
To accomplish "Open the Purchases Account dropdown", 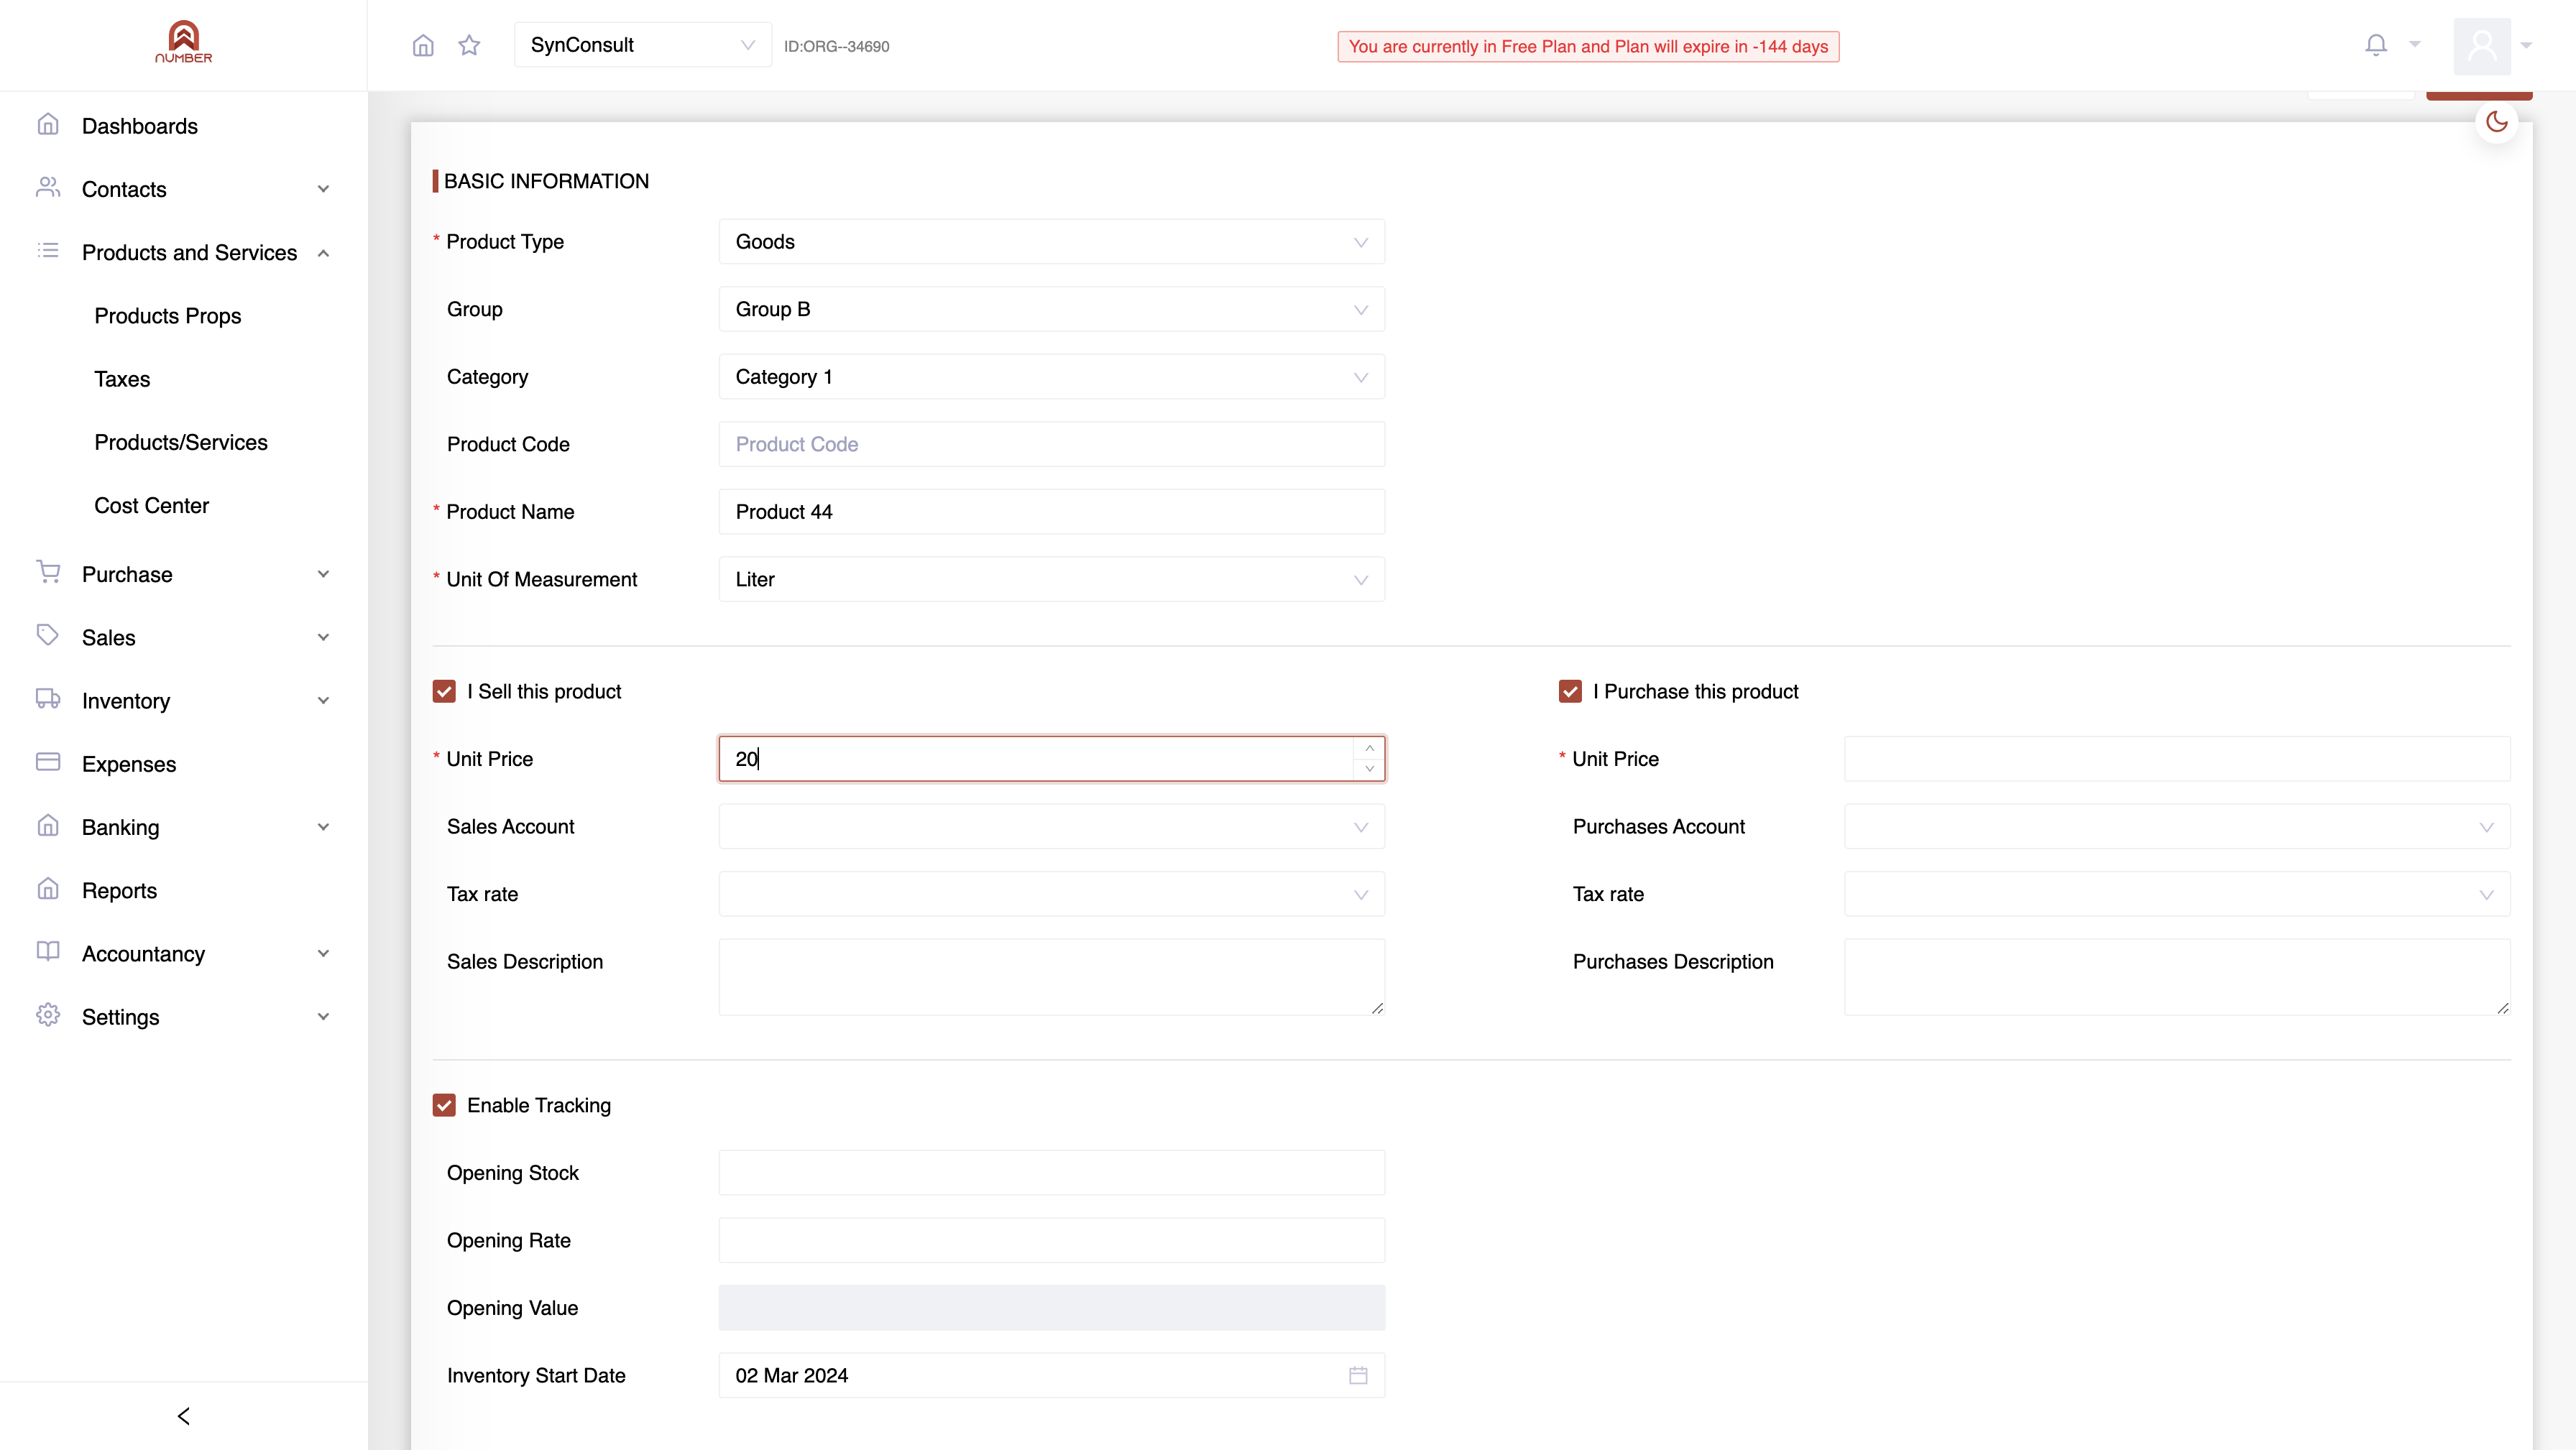I will pyautogui.click(x=2177, y=827).
